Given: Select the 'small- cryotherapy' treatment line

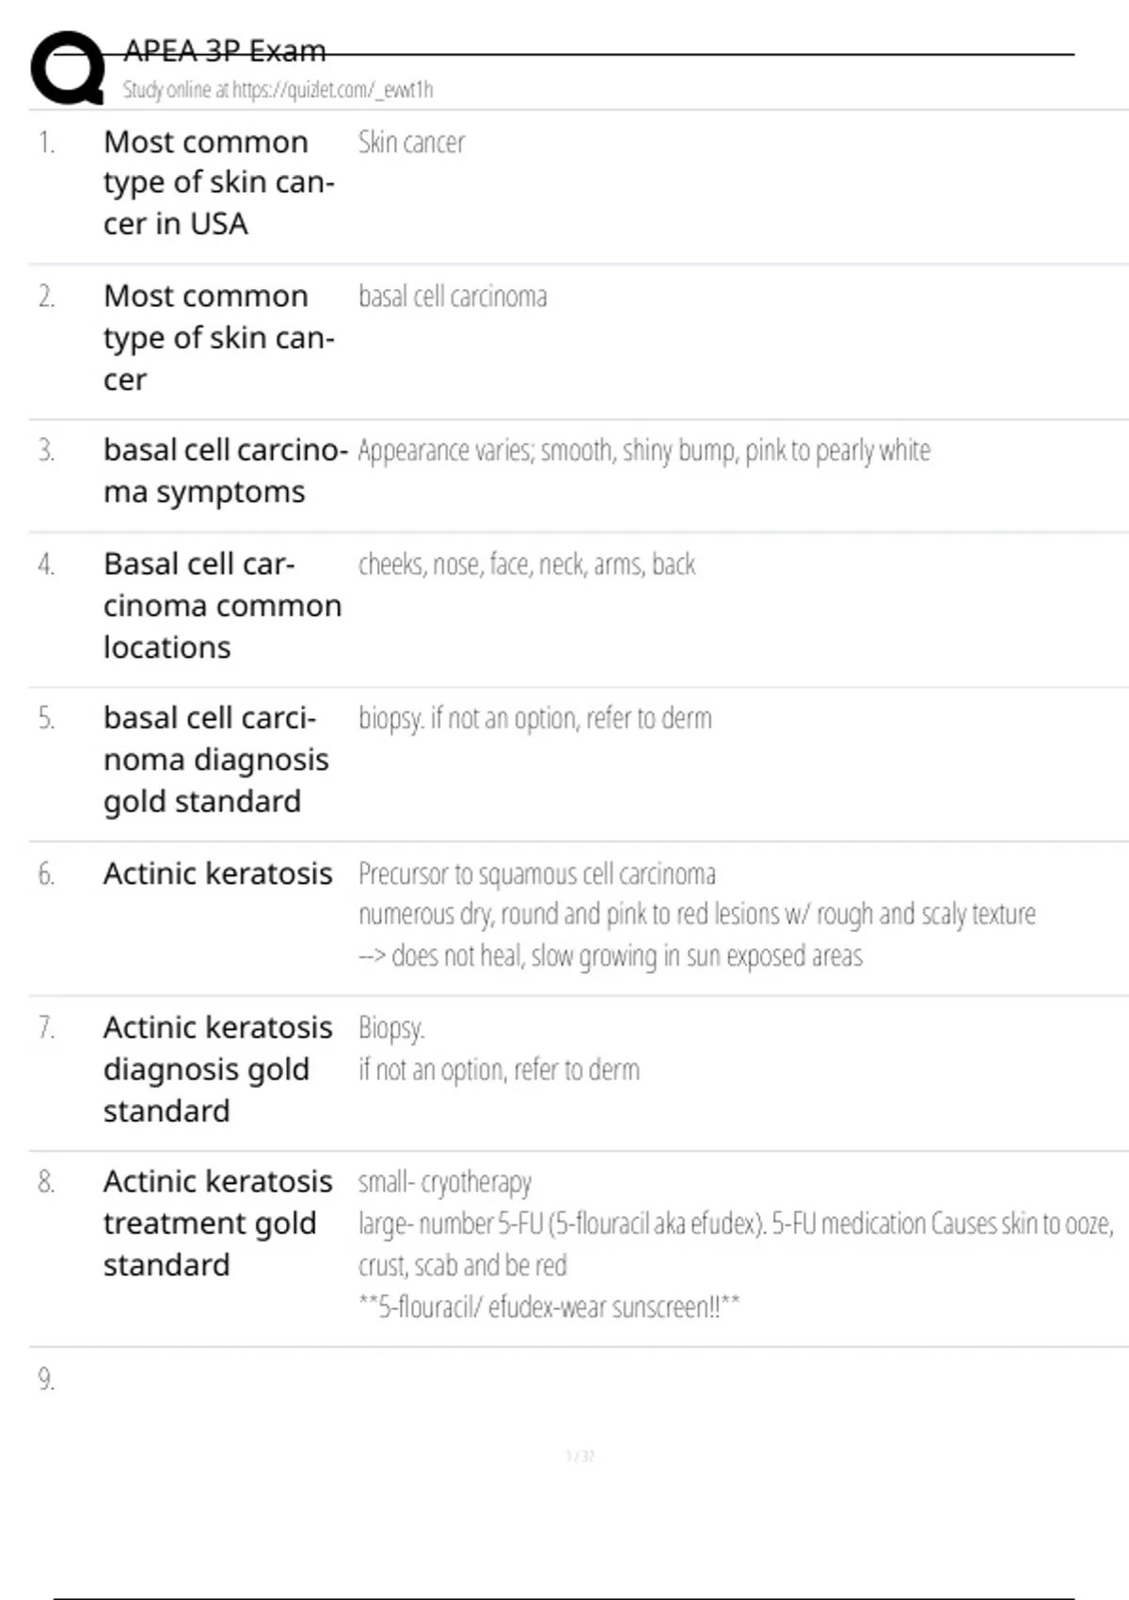Looking at the screenshot, I should pos(444,1182).
